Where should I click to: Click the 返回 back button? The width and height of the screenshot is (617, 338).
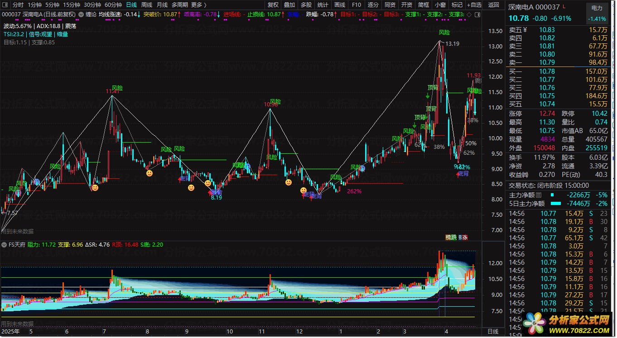tap(494, 5)
